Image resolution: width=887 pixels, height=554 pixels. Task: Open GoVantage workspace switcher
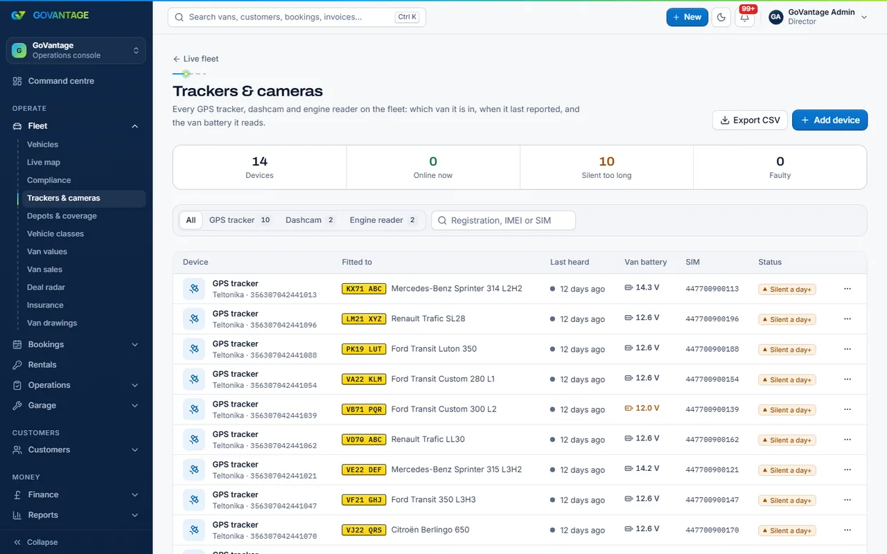coord(76,51)
